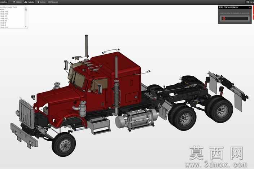
Task: Select the Default tree node
Action: 2,9
